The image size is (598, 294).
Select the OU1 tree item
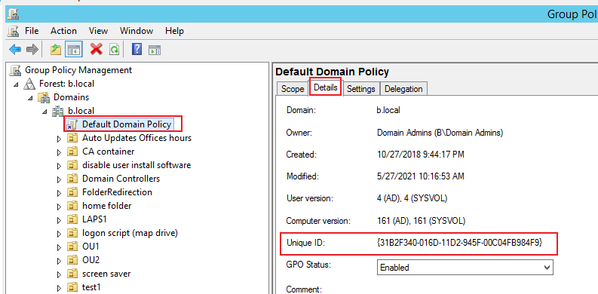[x=90, y=247]
